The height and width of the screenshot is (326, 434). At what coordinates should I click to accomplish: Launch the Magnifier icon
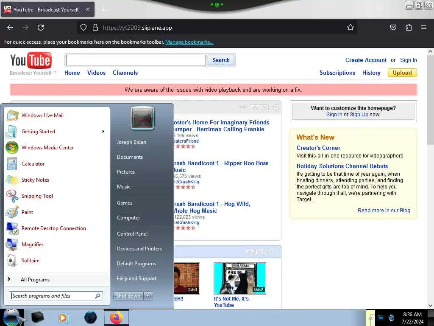point(12,244)
